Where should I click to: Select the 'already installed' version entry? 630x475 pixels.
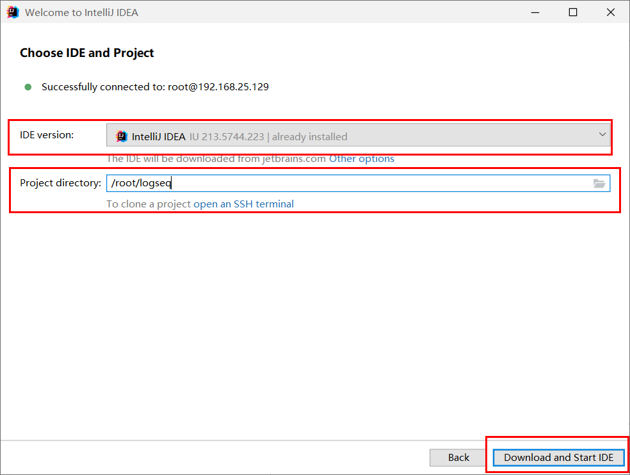[x=309, y=136]
